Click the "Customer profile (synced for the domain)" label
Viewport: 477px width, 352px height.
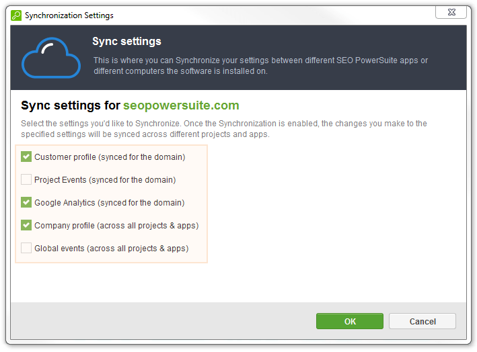(110, 157)
